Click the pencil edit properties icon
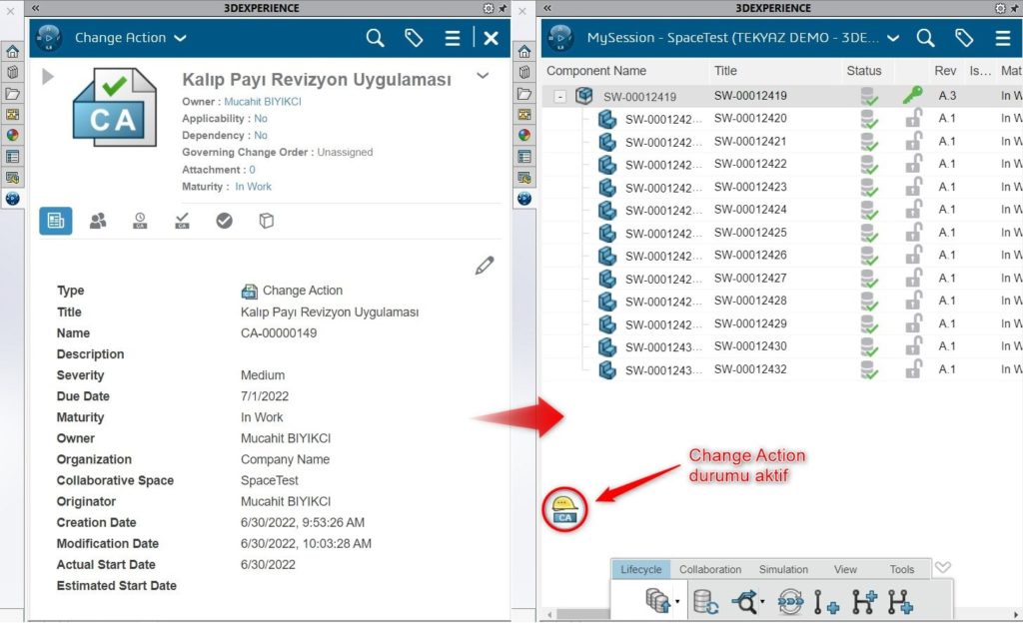Screen dimensions: 1023x623 pyautogui.click(x=485, y=266)
